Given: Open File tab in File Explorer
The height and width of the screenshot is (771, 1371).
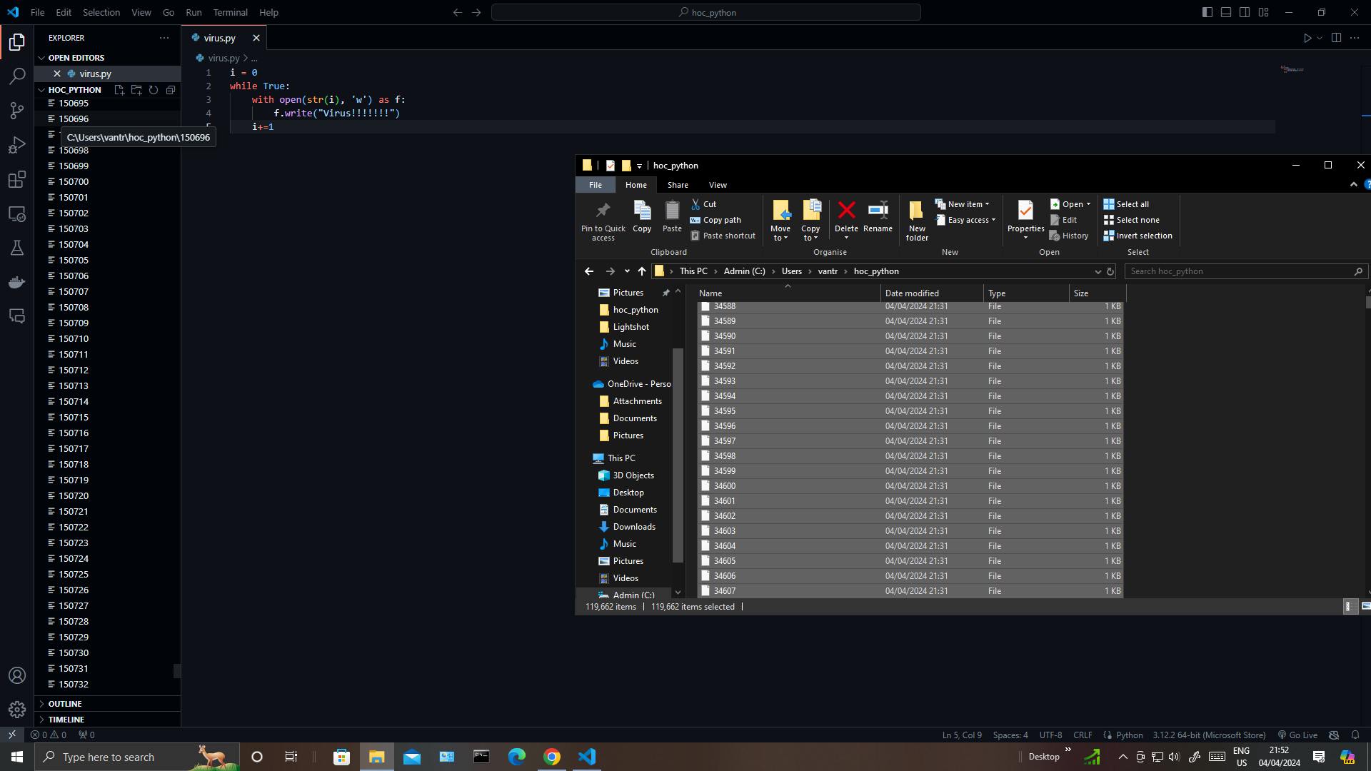Looking at the screenshot, I should tap(595, 185).
